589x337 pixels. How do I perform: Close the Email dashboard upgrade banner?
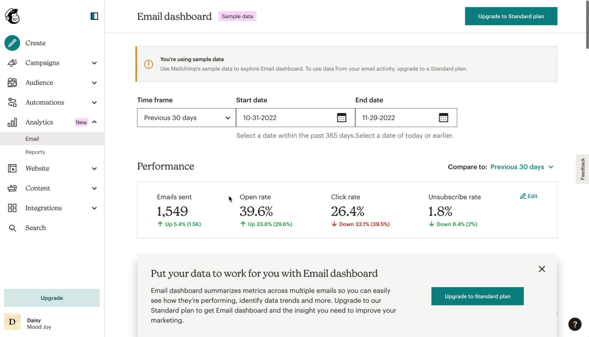click(542, 269)
